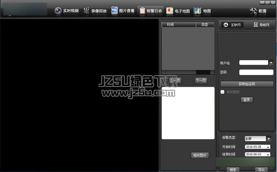The image size is (277, 172).
Task: Minimize the application window
Action: click(262, 2)
